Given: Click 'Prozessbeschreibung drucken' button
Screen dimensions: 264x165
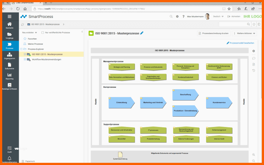Looking at the screenshot, I should [214, 33].
